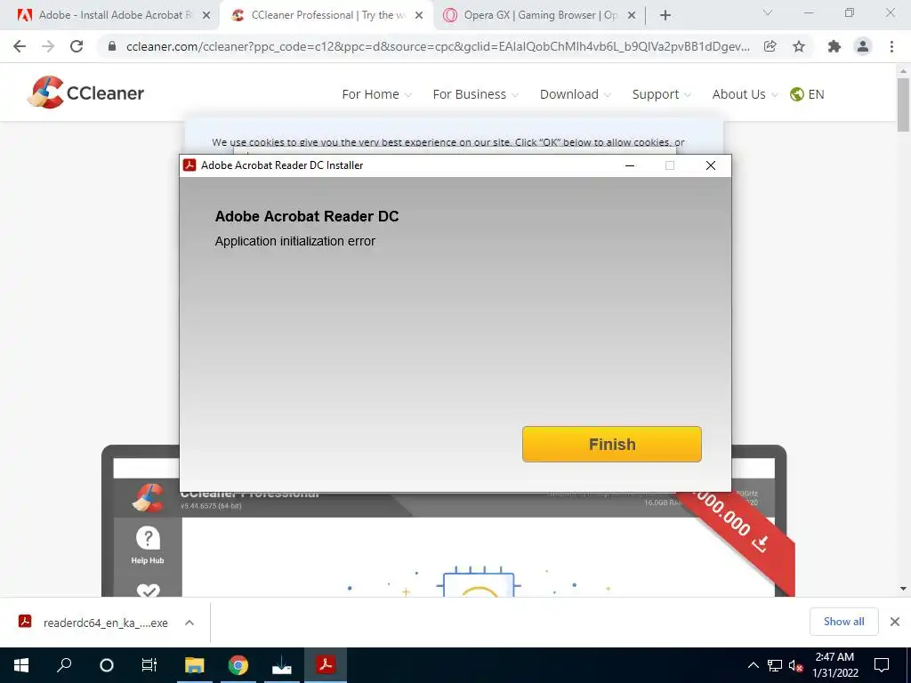Show hidden system tray icons
This screenshot has height=683, width=911.
coord(753,665)
